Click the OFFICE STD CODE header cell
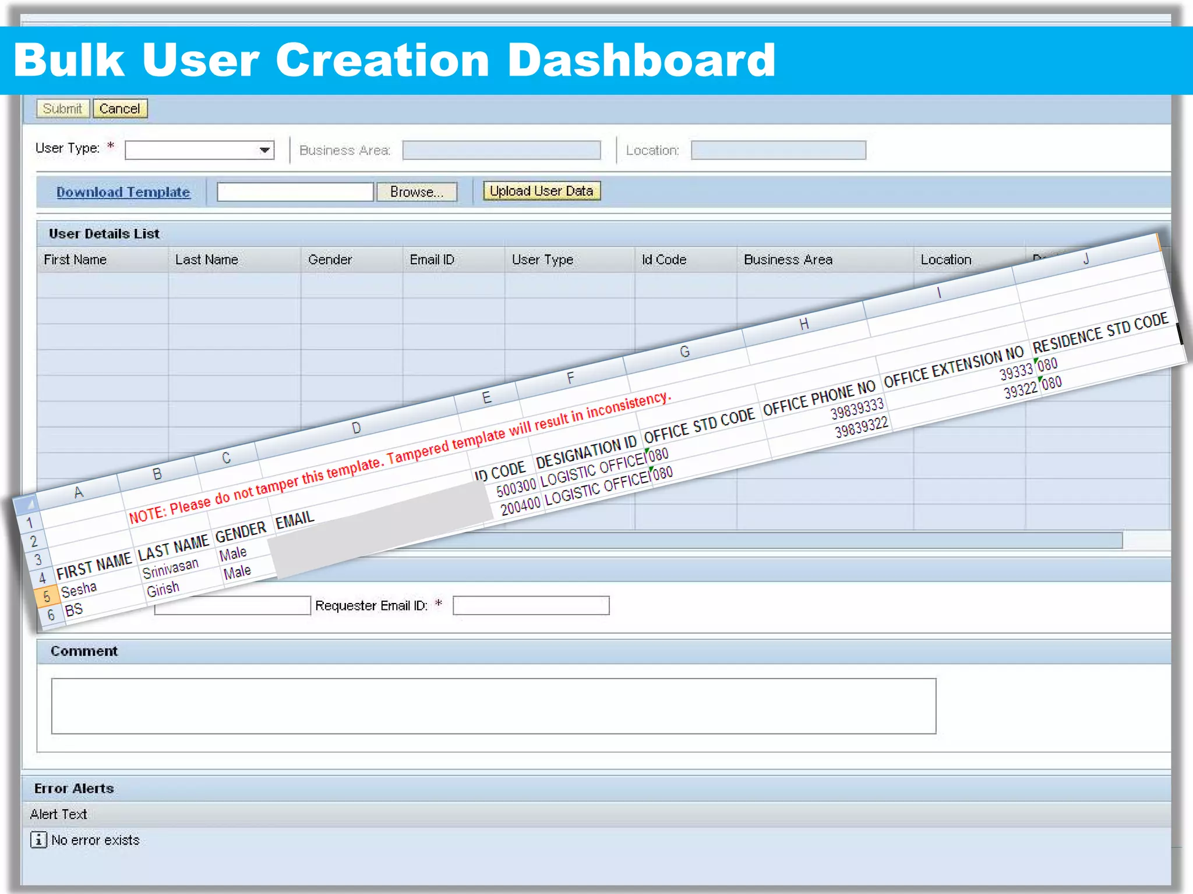This screenshot has height=894, width=1193. click(x=699, y=425)
